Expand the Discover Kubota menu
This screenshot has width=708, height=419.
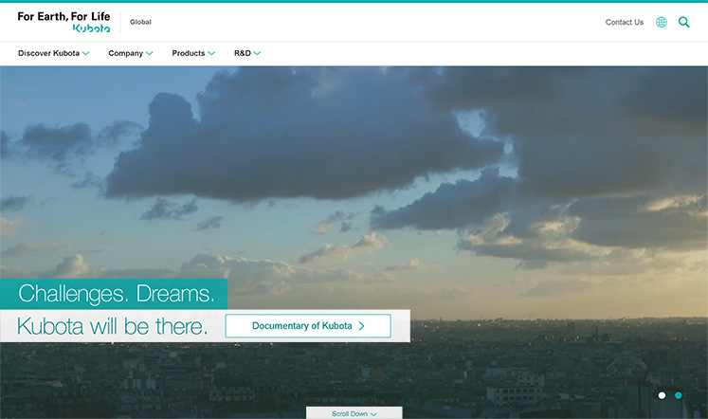point(53,53)
